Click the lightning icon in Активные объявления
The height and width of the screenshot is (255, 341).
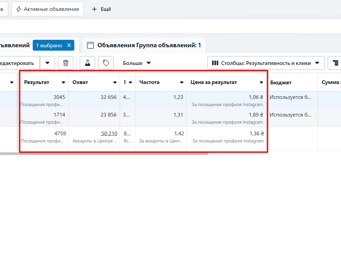click(x=19, y=9)
